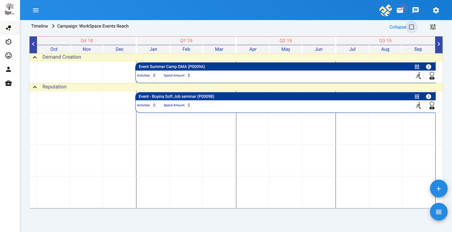Click the Nov month header
452x232 pixels.
87,49
